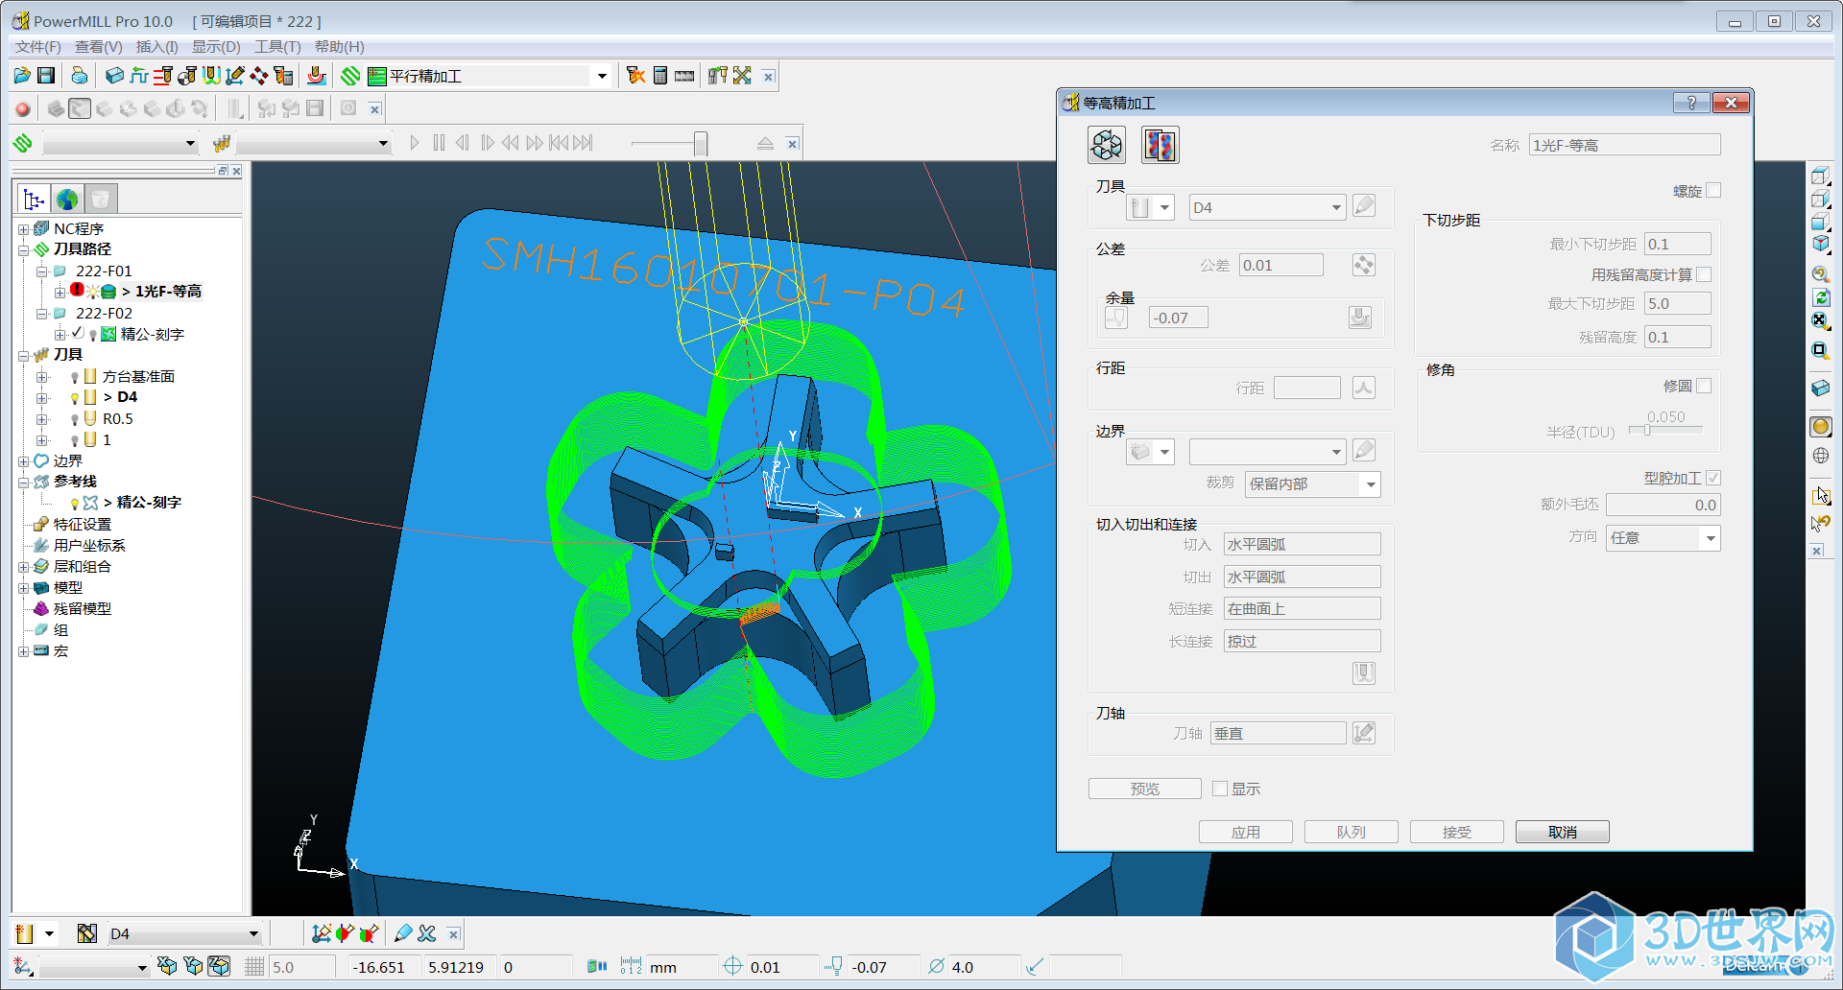Adjust the 半径(TDU) slider

point(1647,431)
